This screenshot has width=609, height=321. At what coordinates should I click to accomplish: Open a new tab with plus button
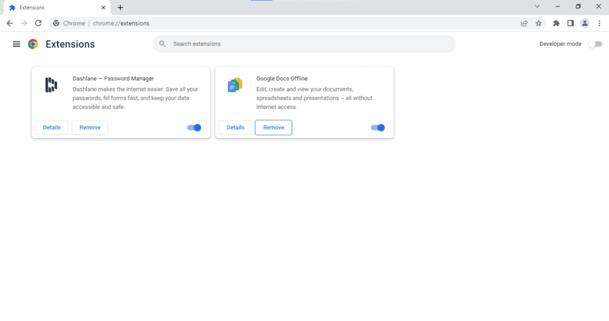pyautogui.click(x=120, y=7)
